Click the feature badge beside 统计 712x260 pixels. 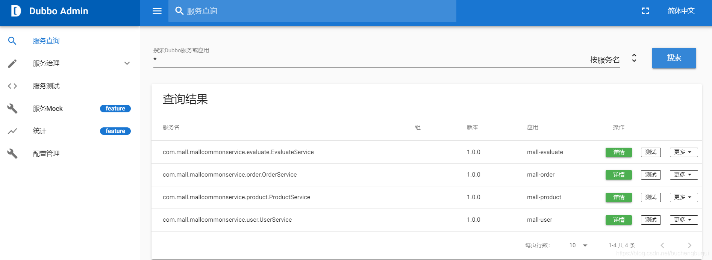pos(115,131)
